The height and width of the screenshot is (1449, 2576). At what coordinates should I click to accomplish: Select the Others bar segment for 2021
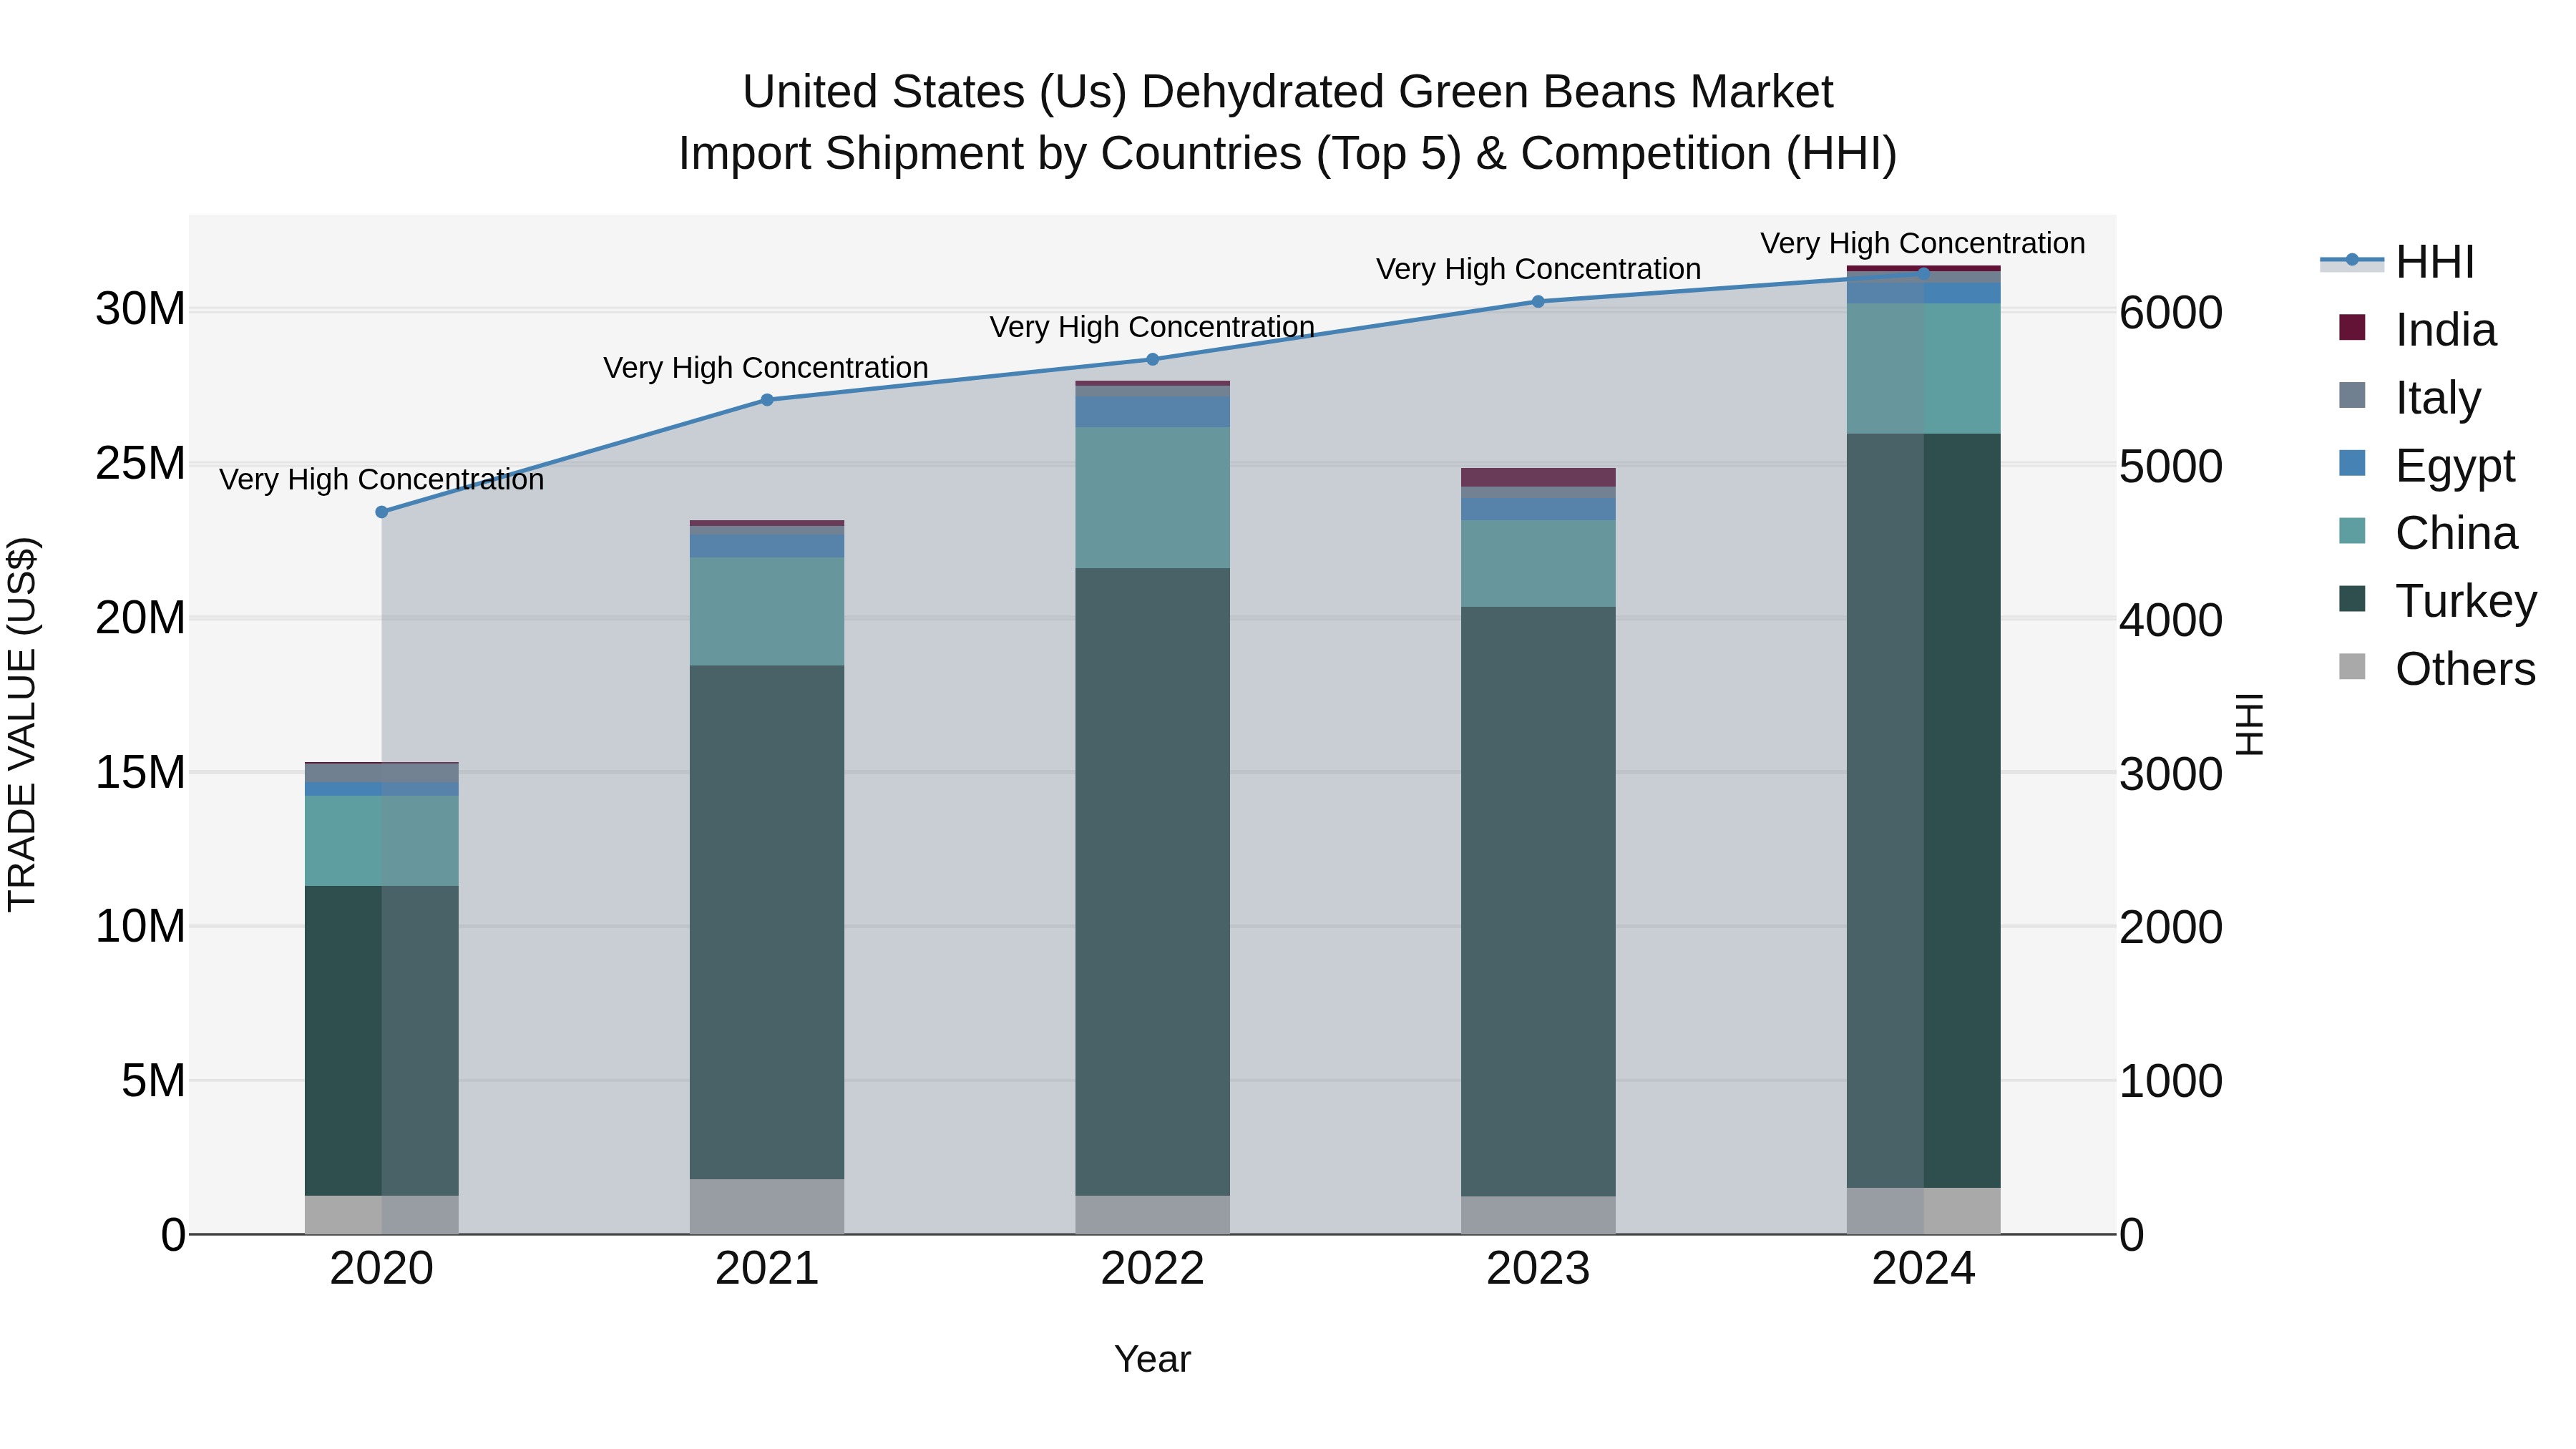coord(767,1207)
